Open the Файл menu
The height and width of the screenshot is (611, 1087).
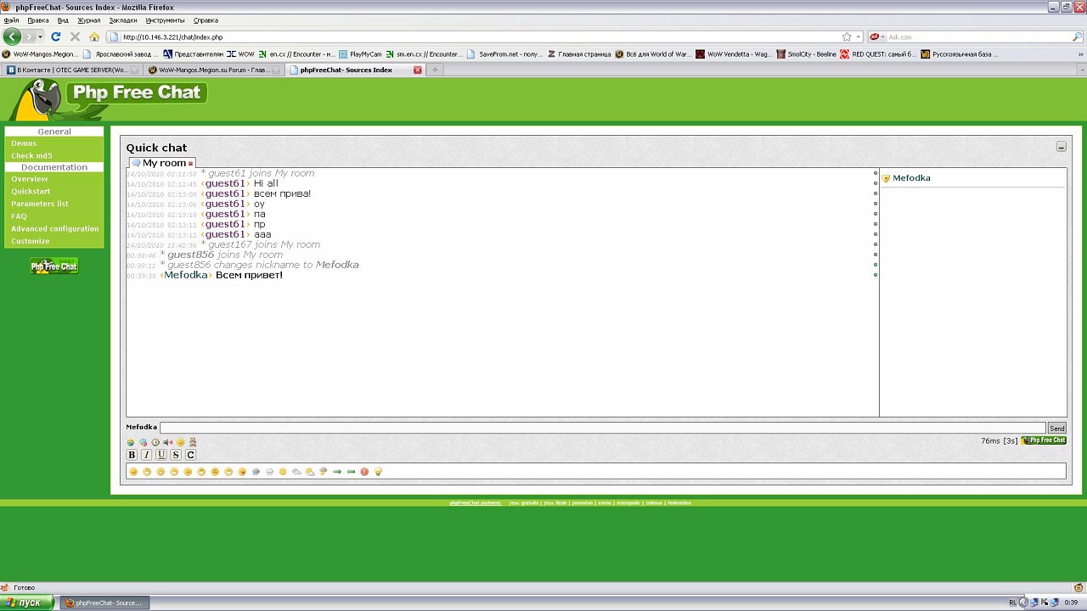pyautogui.click(x=11, y=20)
